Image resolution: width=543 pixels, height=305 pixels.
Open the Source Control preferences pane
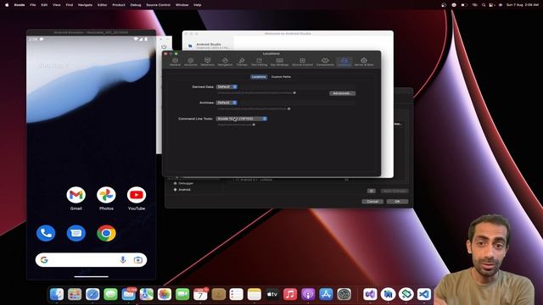point(302,62)
